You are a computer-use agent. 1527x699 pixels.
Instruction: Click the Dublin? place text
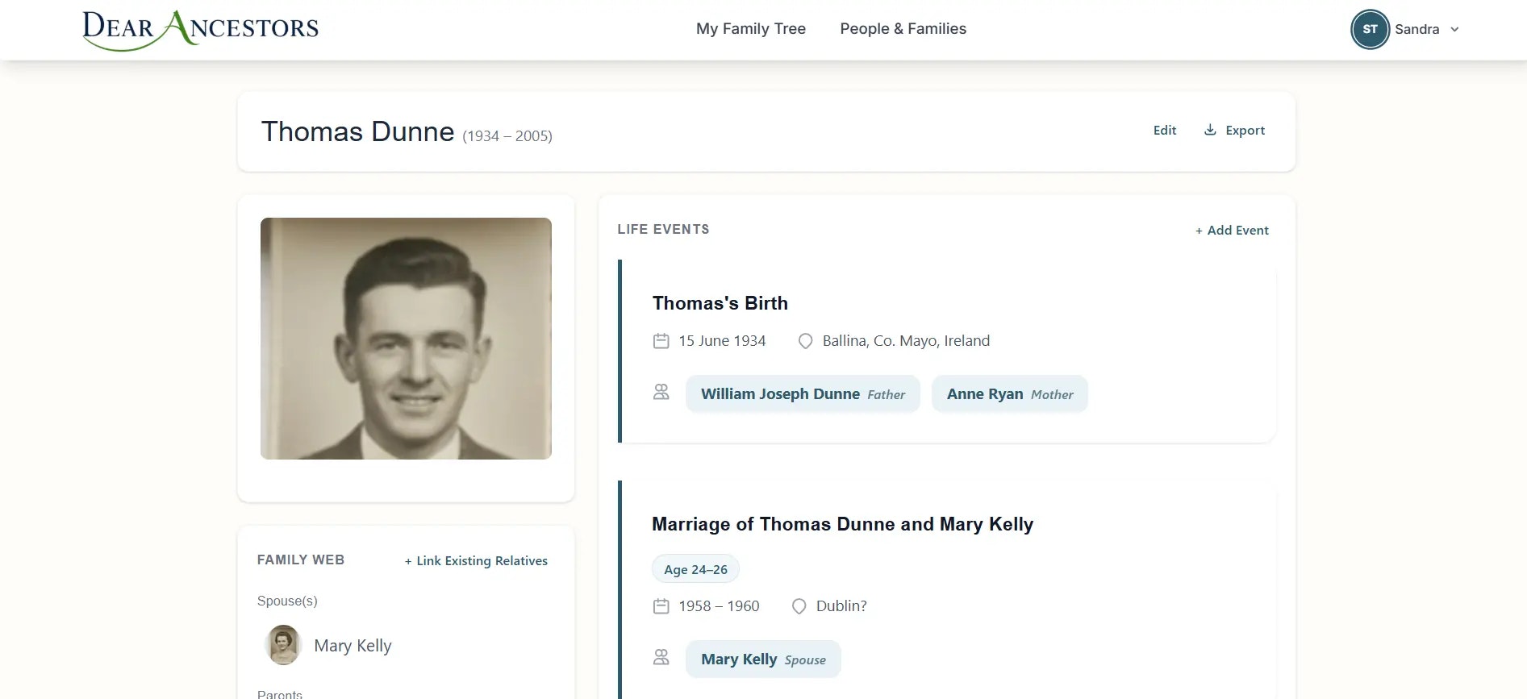point(841,606)
